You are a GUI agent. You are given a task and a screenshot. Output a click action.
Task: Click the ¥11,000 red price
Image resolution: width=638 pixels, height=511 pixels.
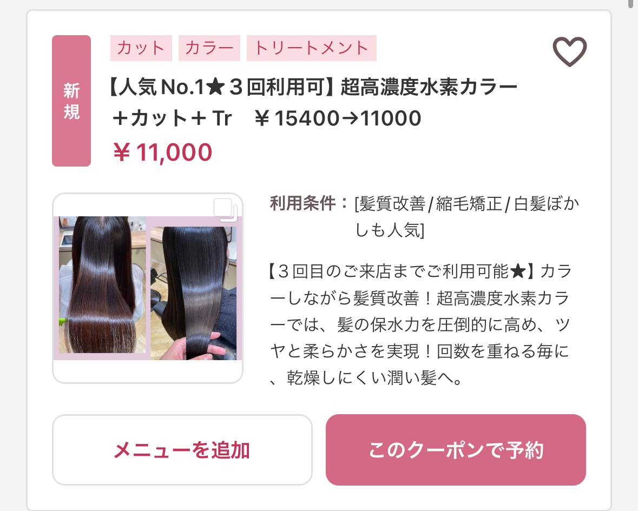(162, 152)
